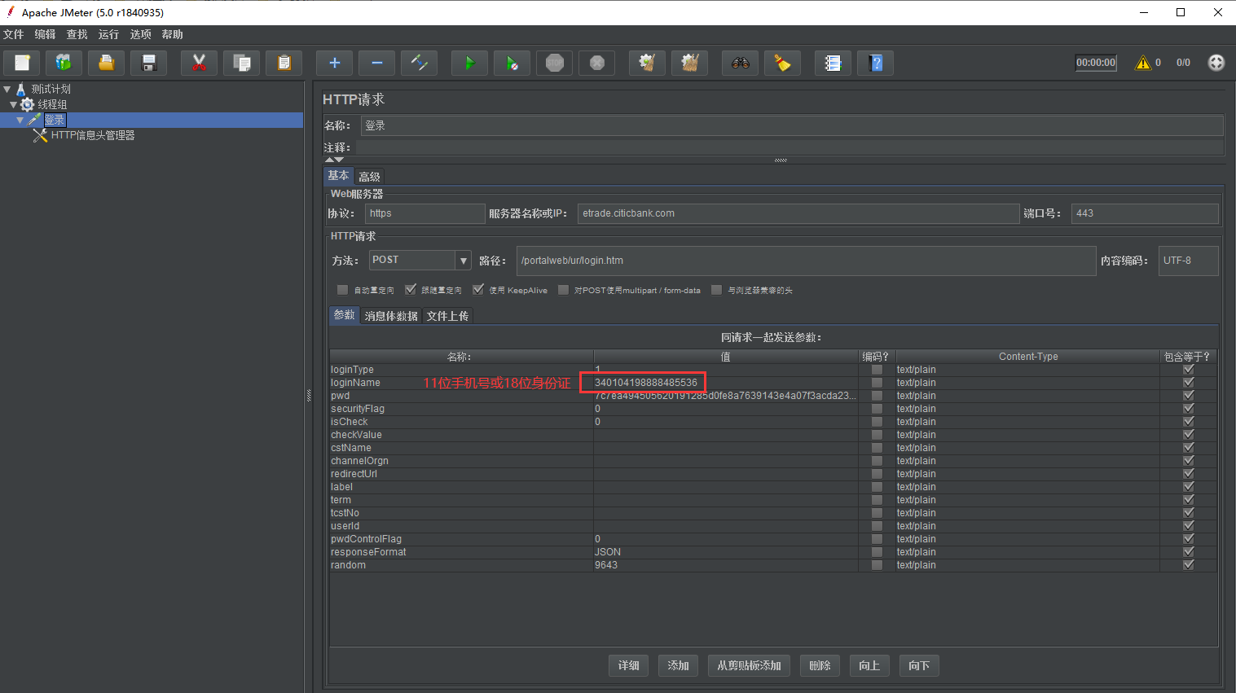Click the Toggle enable/disable icon
1236x693 pixels.
click(x=420, y=63)
